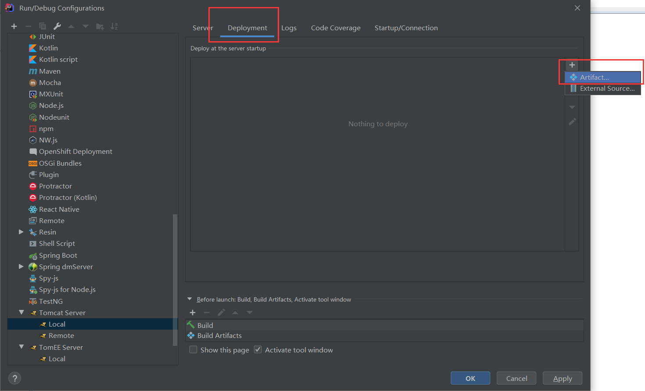Select the TestNG configuration type
The image size is (645, 391).
(x=50, y=301)
